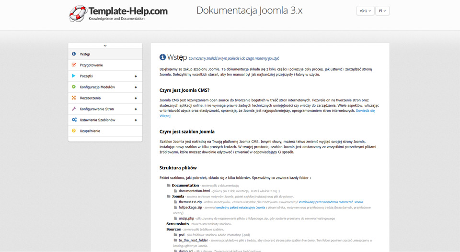
Task: Click the large info icon next to Wstęp heading
Action: coord(162,57)
